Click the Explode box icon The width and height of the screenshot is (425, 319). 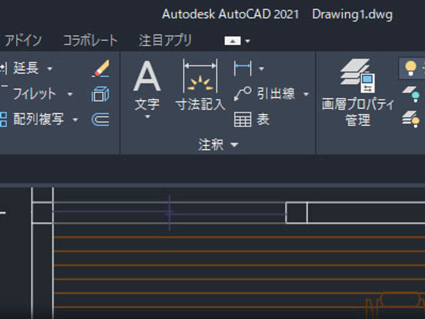100,94
